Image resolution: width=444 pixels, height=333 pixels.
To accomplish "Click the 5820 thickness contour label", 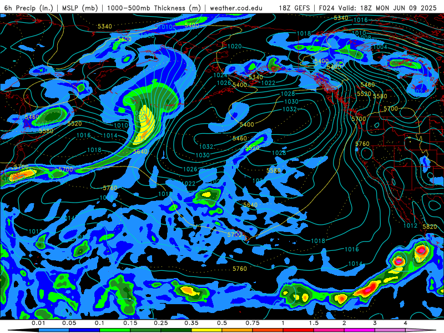I will [430, 226].
